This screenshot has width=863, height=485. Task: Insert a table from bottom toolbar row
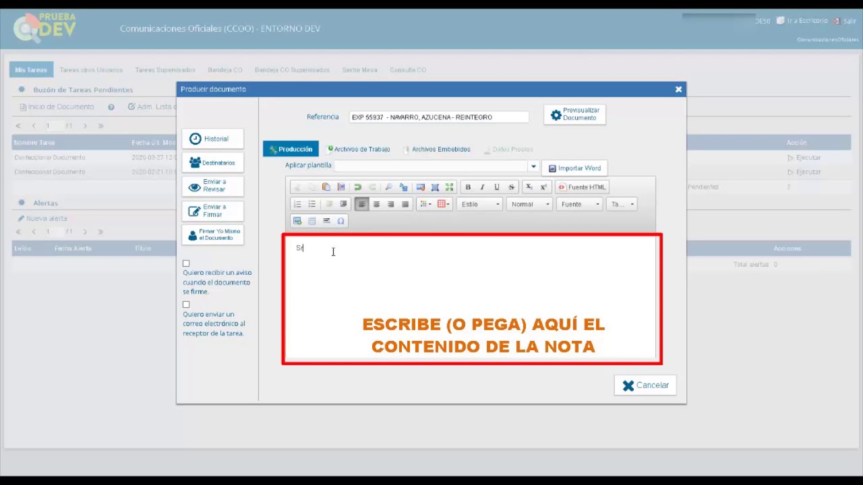[x=311, y=221]
